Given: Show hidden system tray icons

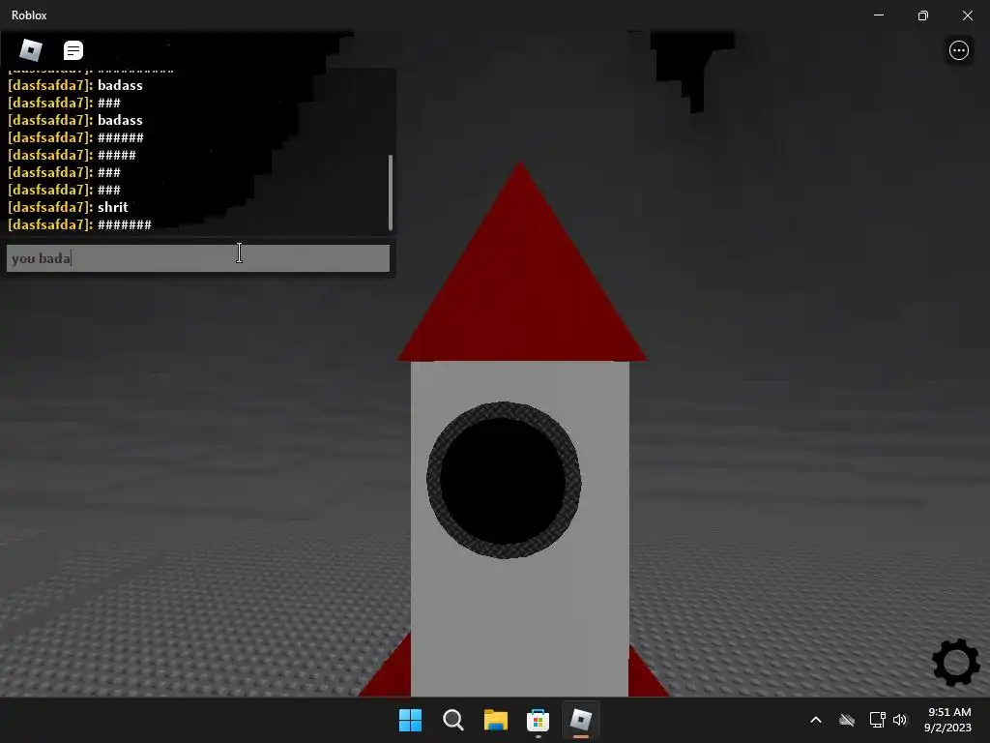Looking at the screenshot, I should coord(816,720).
